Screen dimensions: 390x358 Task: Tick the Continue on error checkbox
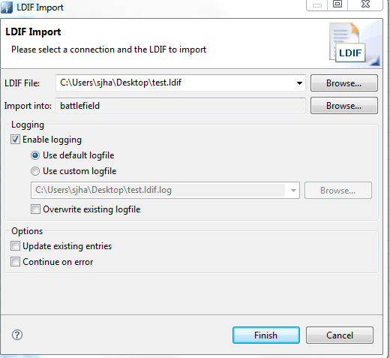click(x=15, y=262)
